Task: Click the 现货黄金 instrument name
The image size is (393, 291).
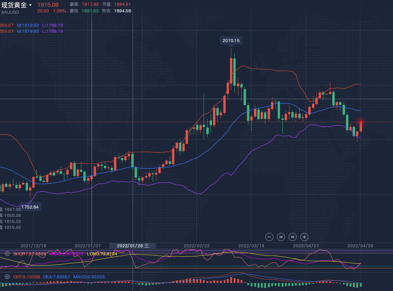Action: tap(14, 5)
